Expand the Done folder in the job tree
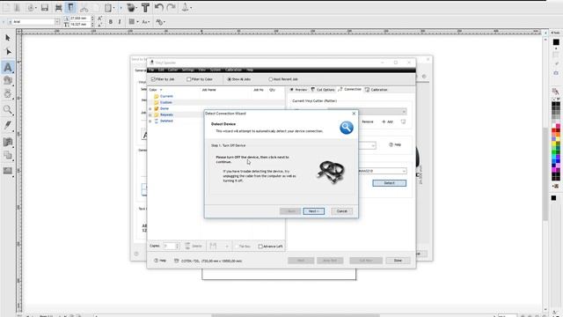Viewport: 563px width, 317px height. [150, 108]
